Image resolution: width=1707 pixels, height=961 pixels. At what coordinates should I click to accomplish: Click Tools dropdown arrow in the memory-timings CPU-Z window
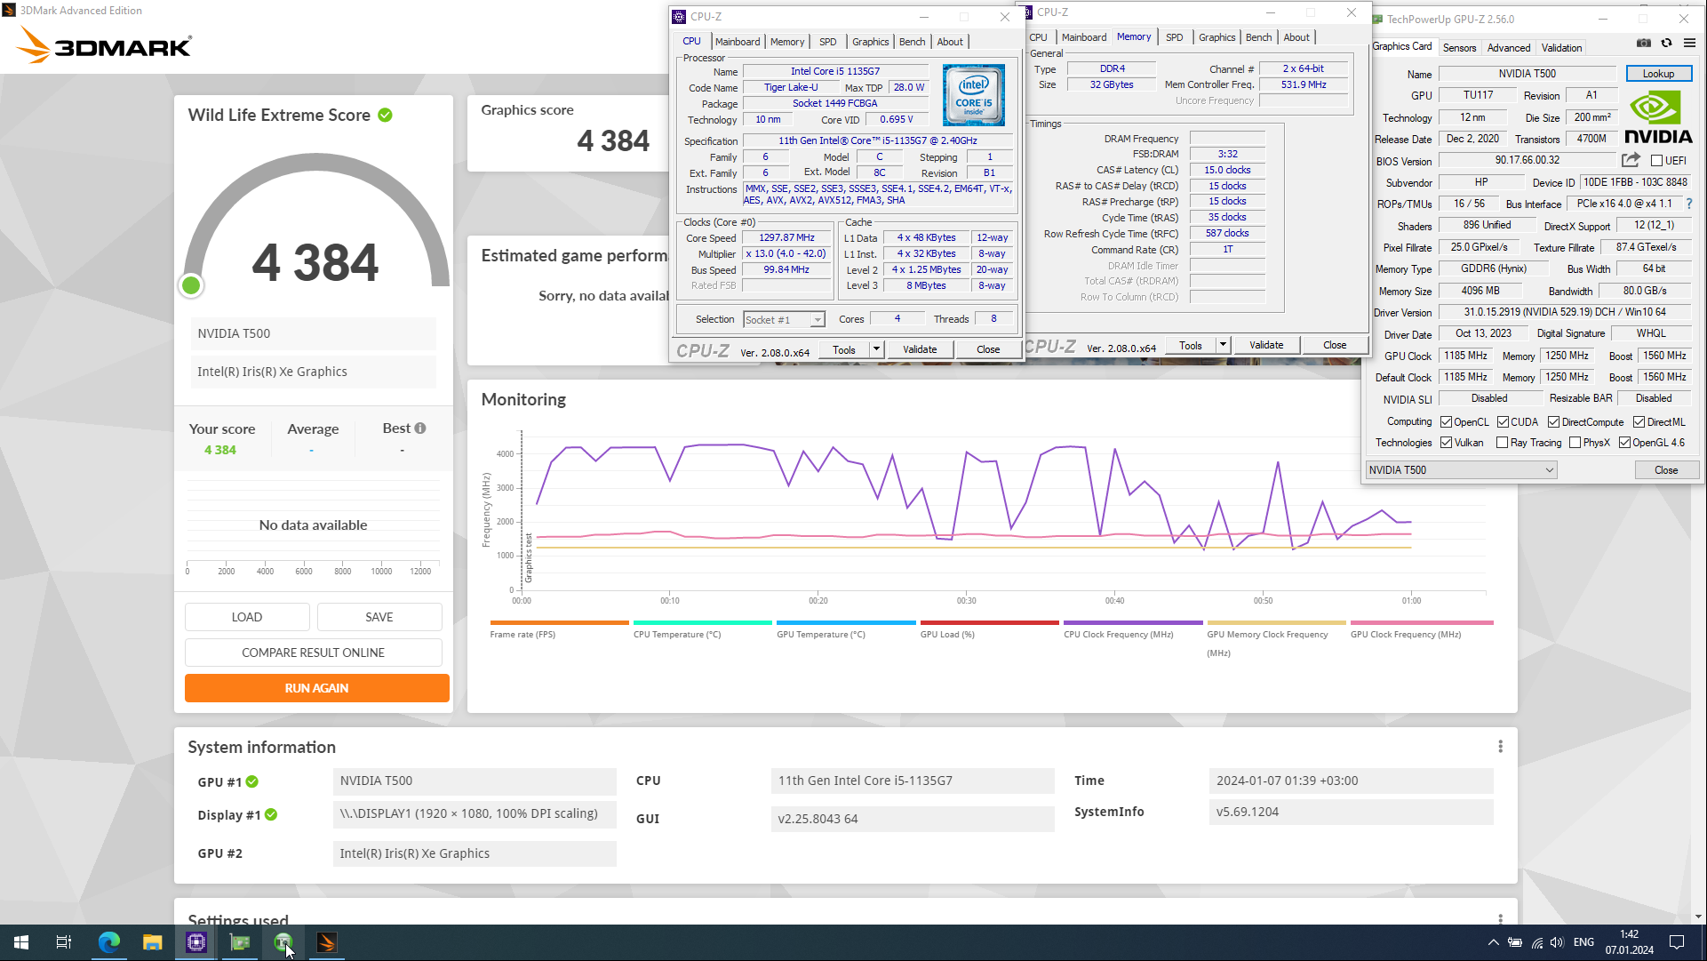pyautogui.click(x=1223, y=345)
